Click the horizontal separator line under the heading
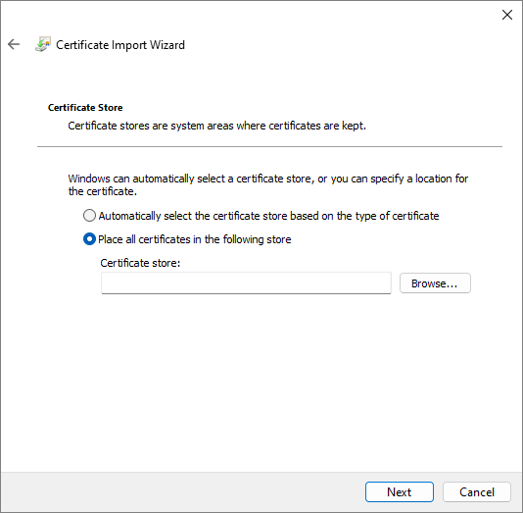 (x=269, y=146)
